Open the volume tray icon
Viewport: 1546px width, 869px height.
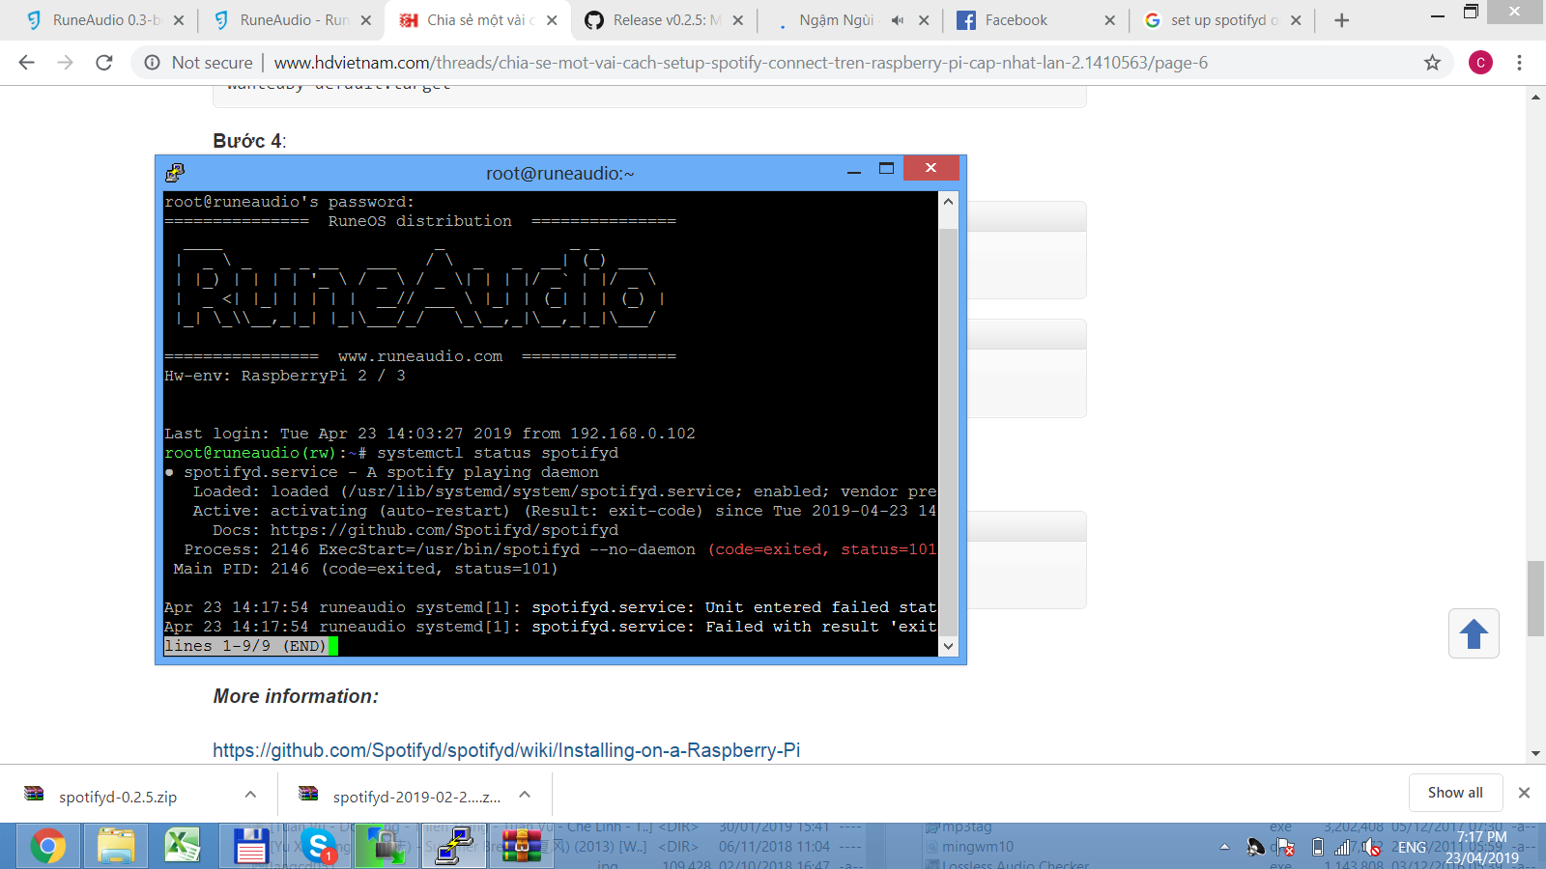point(1372,847)
